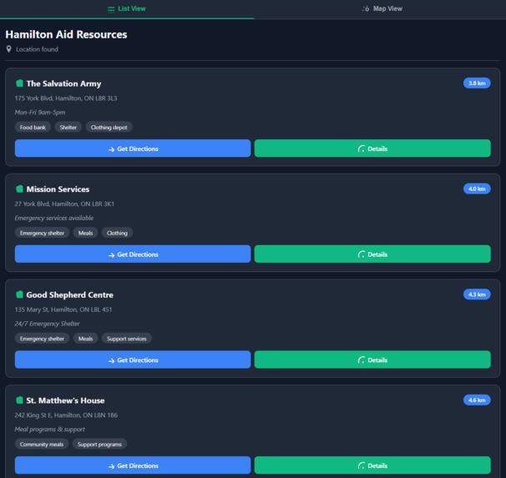Click the Mission Services title
This screenshot has width=506, height=478.
point(58,189)
